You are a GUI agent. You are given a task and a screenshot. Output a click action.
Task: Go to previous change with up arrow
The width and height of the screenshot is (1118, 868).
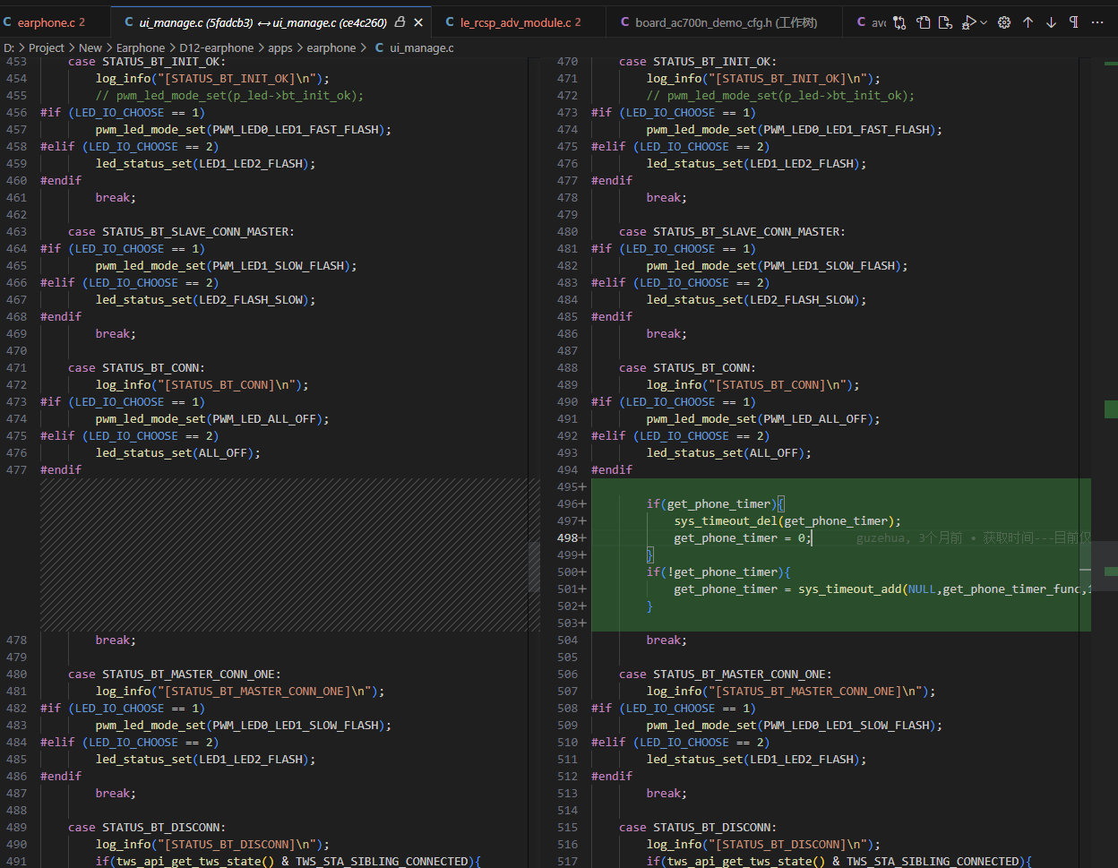(1028, 22)
